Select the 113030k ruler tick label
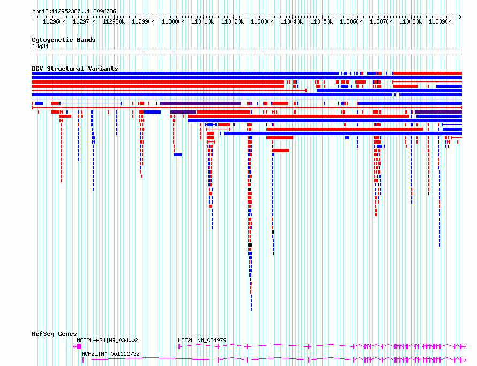The height and width of the screenshot is (366, 477). [262, 21]
